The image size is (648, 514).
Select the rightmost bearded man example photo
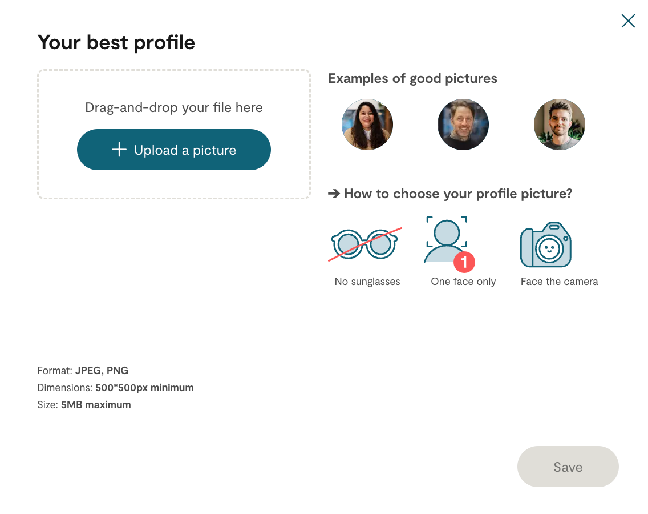pyautogui.click(x=559, y=125)
